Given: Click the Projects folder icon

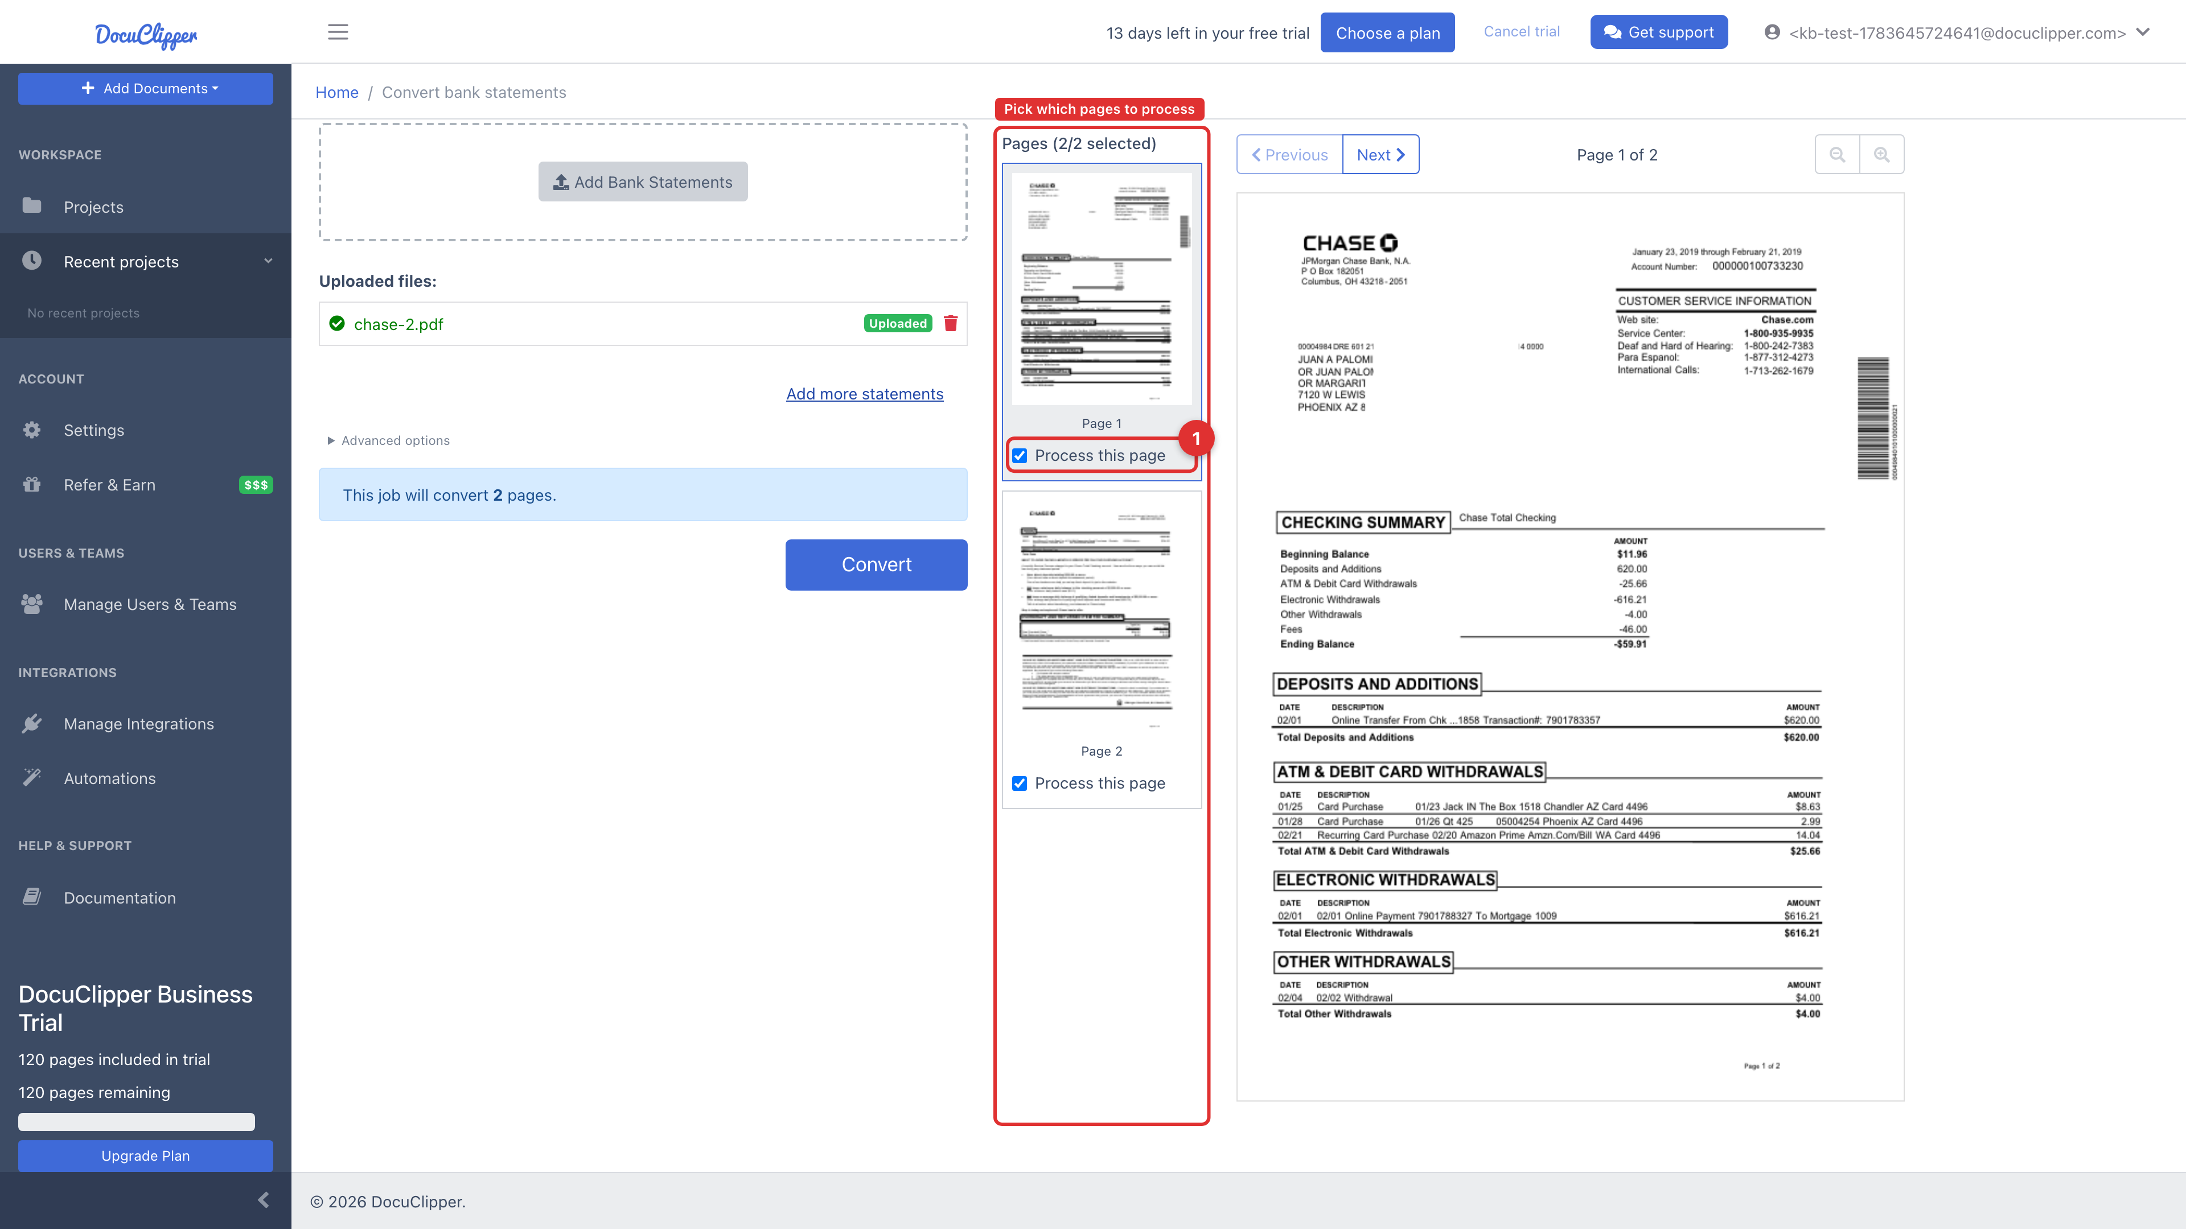Looking at the screenshot, I should pos(32,206).
